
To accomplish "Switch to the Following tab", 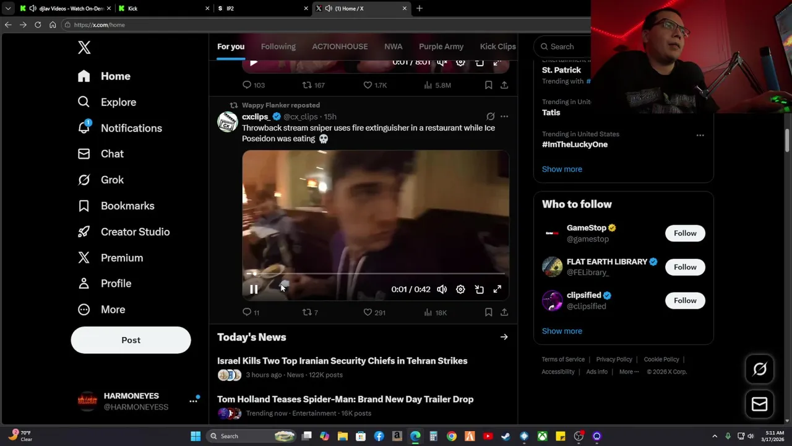I will 278,46.
